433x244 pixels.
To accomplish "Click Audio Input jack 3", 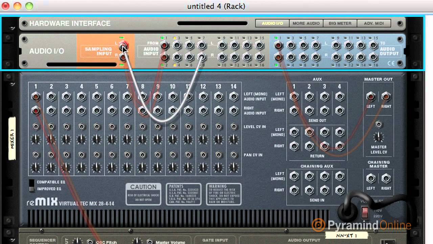I will point(177,45).
